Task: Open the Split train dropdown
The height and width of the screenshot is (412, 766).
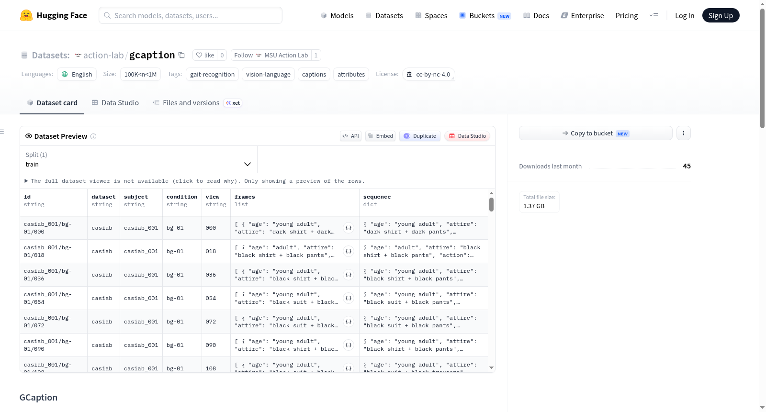Action: point(138,159)
